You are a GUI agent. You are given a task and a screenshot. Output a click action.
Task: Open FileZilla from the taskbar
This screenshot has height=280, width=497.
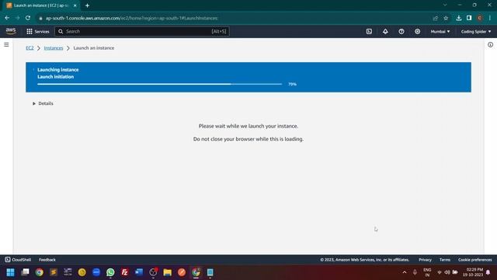click(124, 272)
